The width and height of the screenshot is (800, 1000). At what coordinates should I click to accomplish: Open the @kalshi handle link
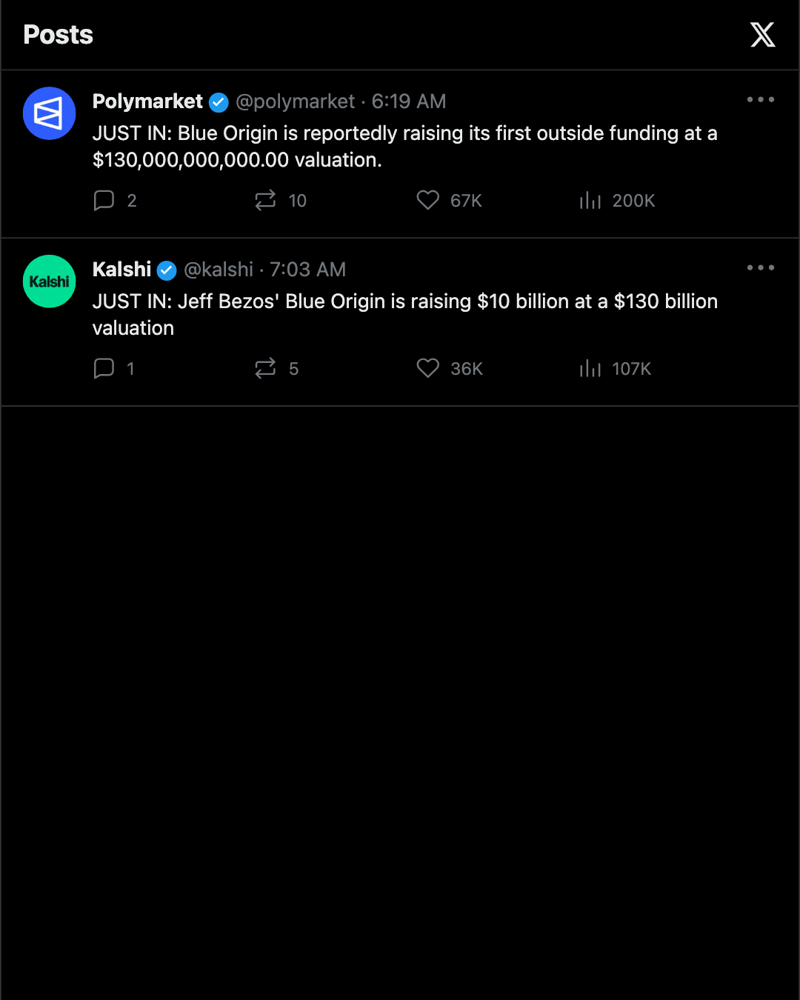coord(219,270)
